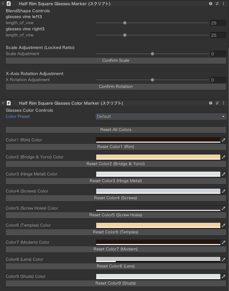229x291 pixels.
Task: Open help for Half Rim Square Glasses Marker
Action: tap(211, 4)
